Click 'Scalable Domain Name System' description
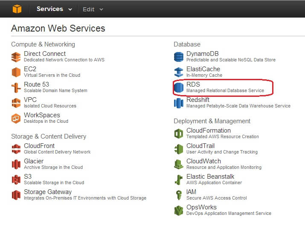The height and width of the screenshot is (229, 305). 55,90
